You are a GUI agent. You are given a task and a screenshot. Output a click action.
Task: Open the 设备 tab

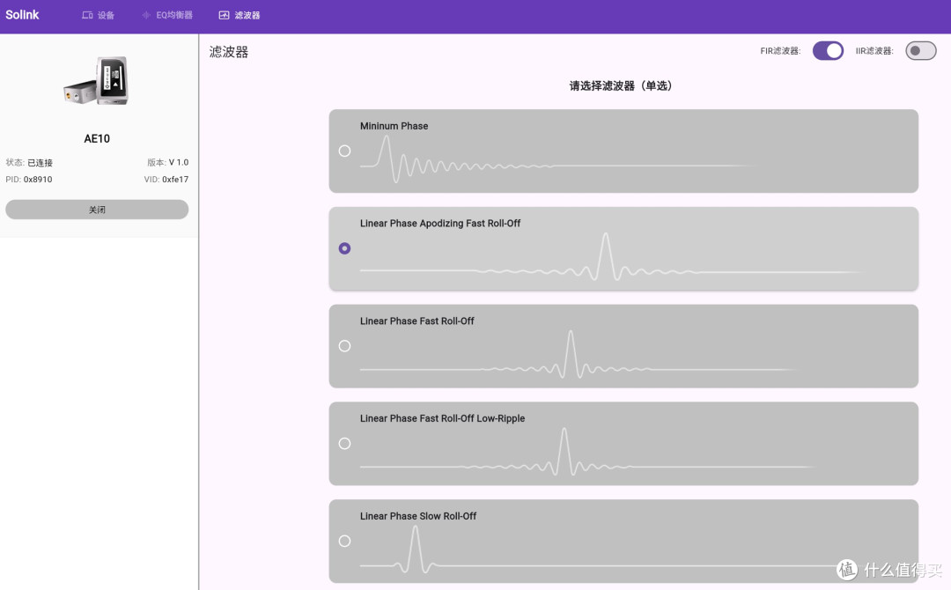98,15
